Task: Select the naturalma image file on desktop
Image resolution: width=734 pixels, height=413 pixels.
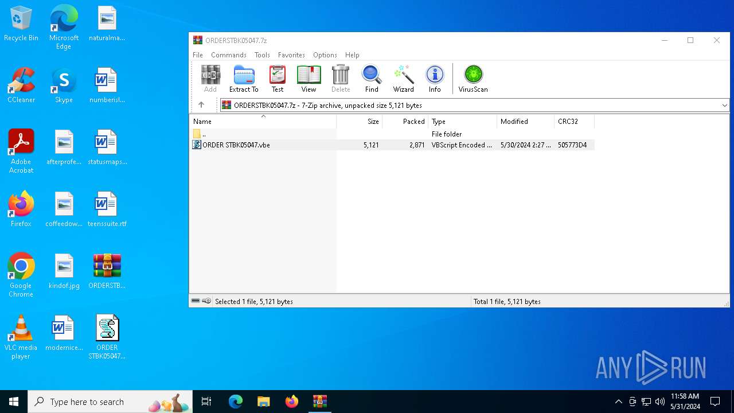Action: click(107, 24)
